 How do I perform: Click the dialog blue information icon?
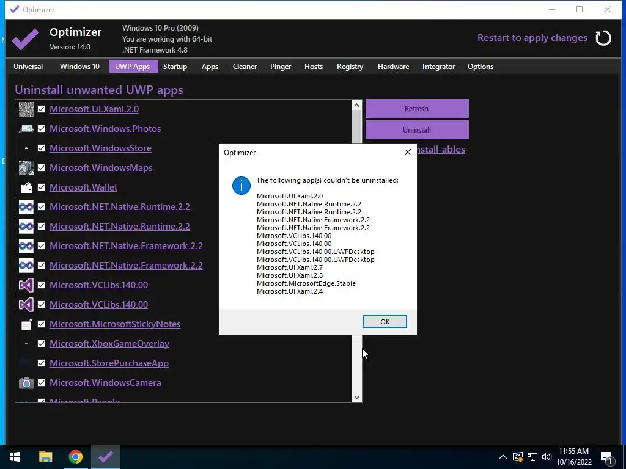point(241,186)
